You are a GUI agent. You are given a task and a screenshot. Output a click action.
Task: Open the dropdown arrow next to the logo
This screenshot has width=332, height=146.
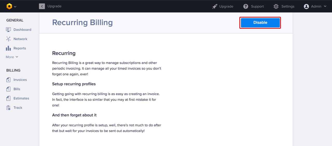click(15, 7)
